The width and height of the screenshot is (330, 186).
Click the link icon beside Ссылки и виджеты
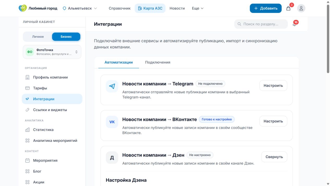point(27,110)
